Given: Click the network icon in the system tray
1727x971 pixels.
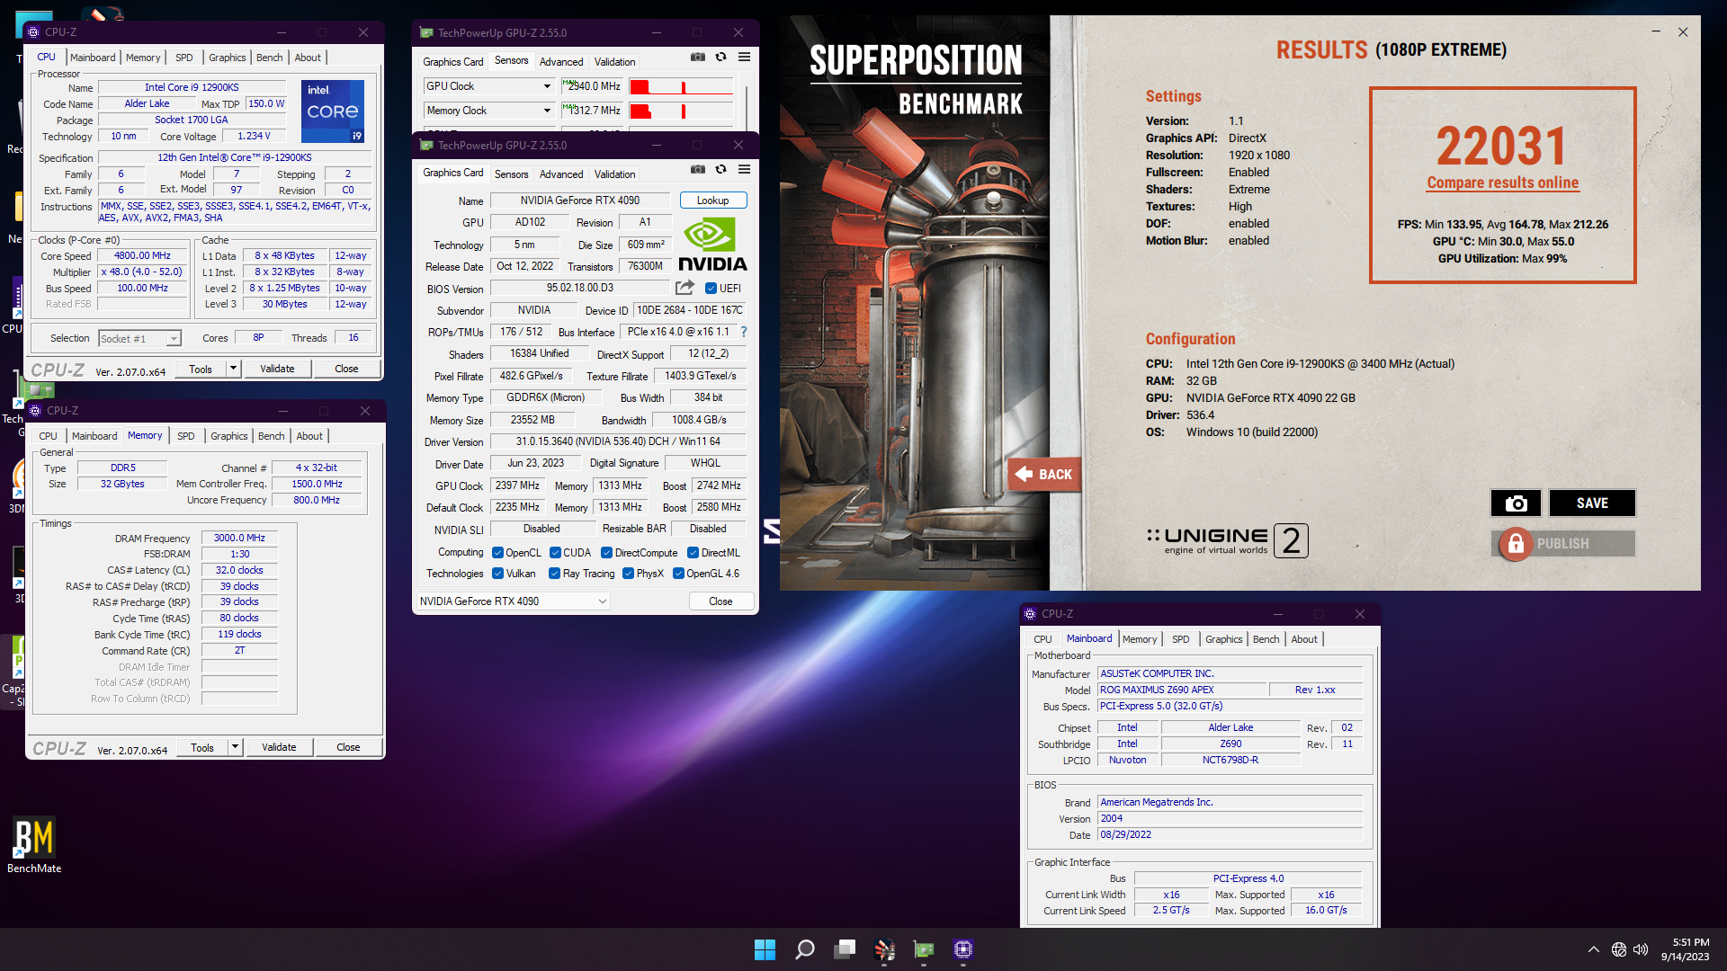Looking at the screenshot, I should click(1619, 949).
